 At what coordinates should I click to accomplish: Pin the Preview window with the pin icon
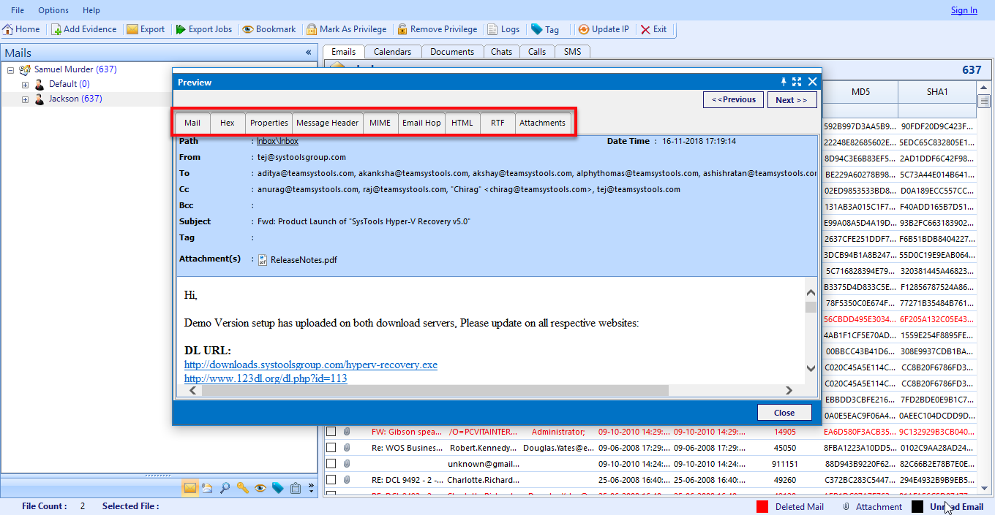tap(784, 82)
